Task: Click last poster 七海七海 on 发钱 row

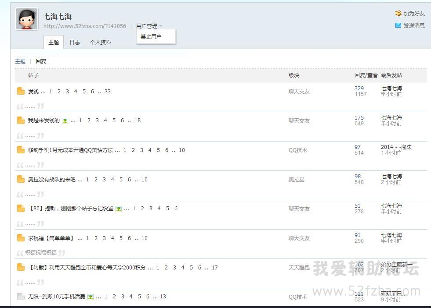Action: click(x=391, y=88)
